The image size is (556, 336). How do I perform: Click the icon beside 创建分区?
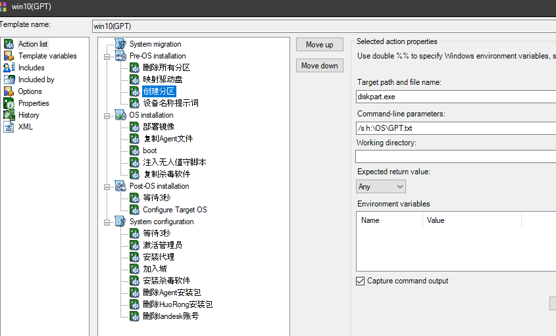(x=134, y=91)
